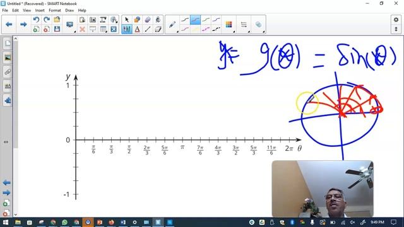
Task: Open the Page Sorter sidebar tab
Action: 8,44
